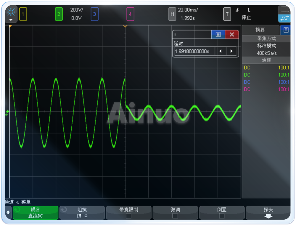Viewport: 296px width, 225px height.
Task: Decrease delay with left arrow
Action: click(x=221, y=51)
